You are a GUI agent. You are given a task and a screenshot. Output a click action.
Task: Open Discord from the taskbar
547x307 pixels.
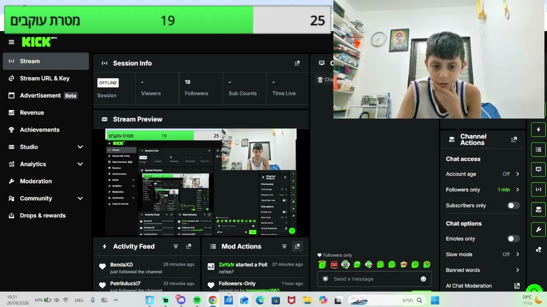(181, 300)
